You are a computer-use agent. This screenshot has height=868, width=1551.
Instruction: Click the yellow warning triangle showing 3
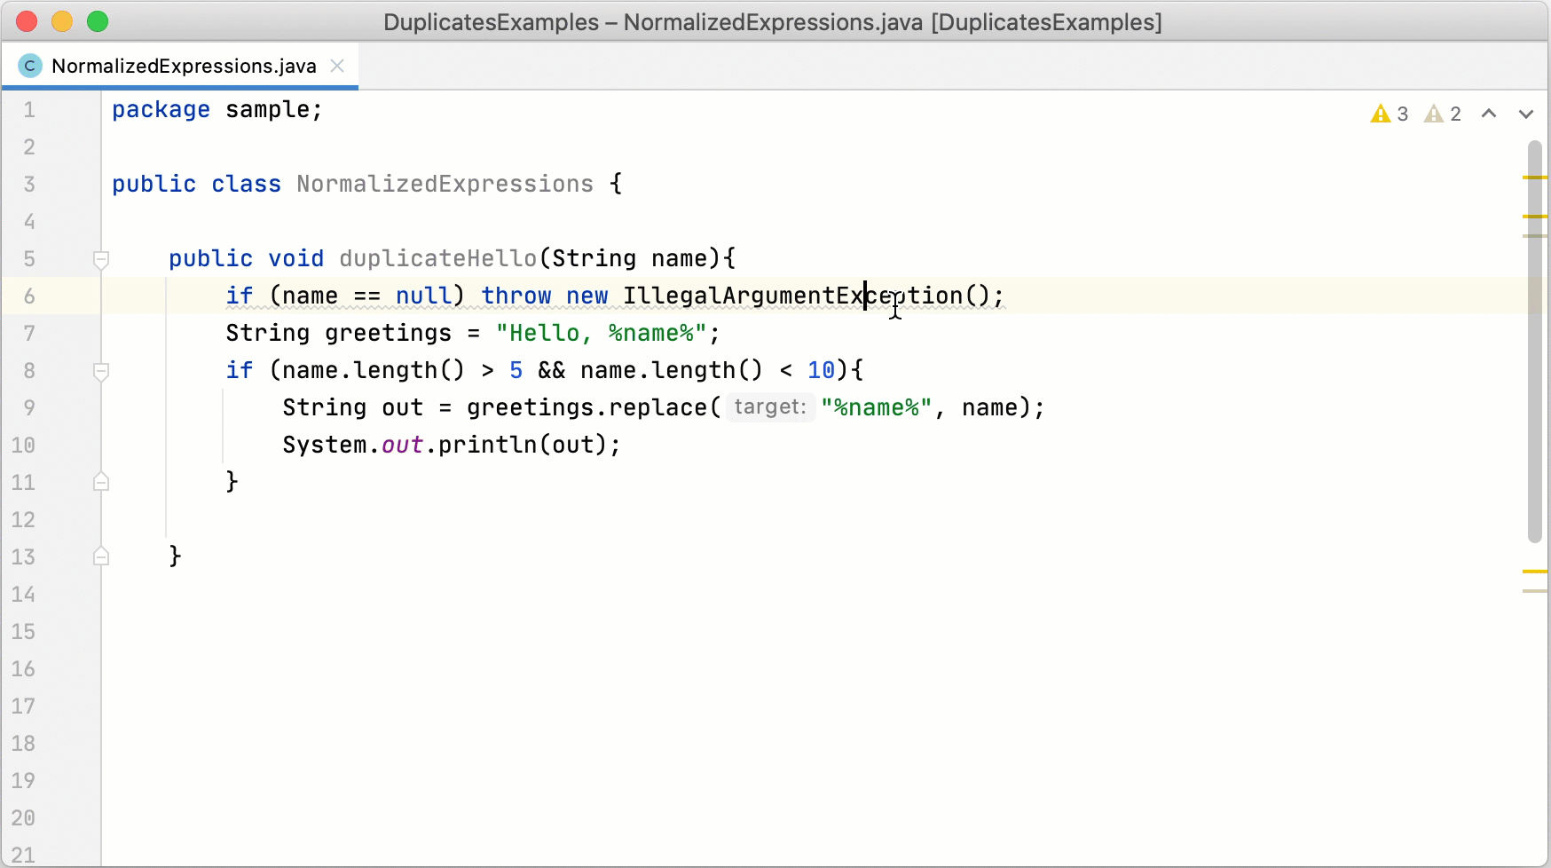1381,114
